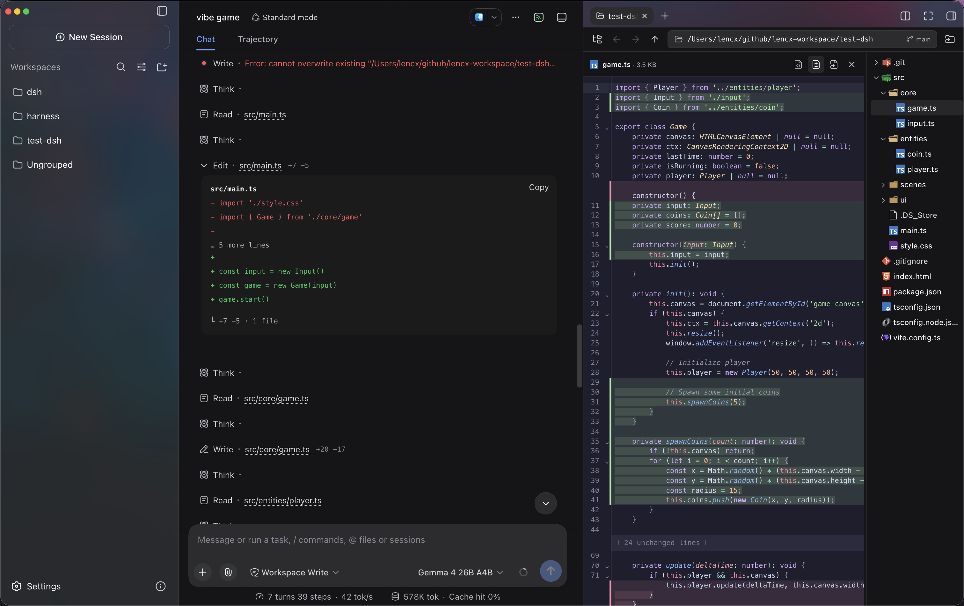Navigate back with left arrow

[617, 39]
